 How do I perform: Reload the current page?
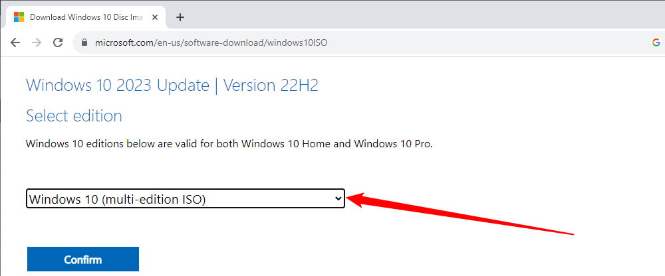pyautogui.click(x=58, y=43)
